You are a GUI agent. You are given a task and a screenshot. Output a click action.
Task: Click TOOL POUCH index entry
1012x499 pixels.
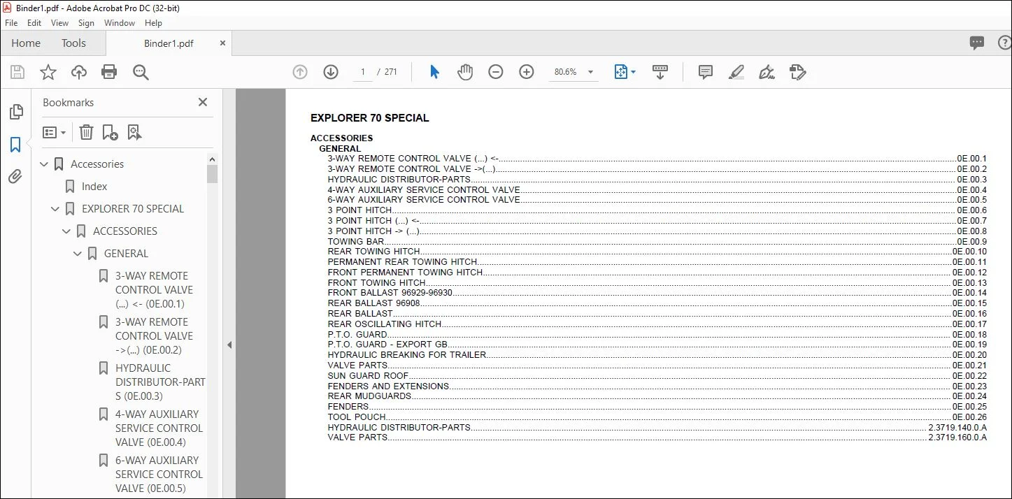357,417
